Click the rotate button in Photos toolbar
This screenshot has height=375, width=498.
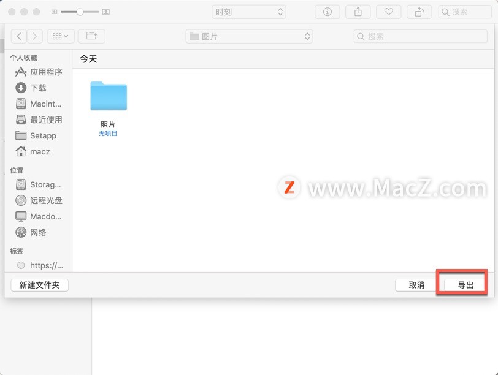(419, 12)
